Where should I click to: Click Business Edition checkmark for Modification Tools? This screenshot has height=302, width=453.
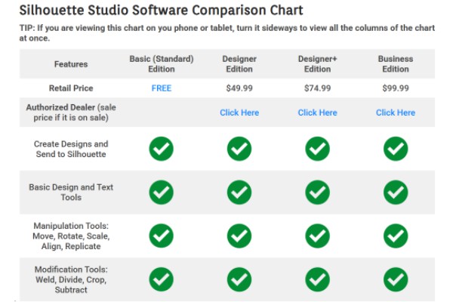point(396,279)
